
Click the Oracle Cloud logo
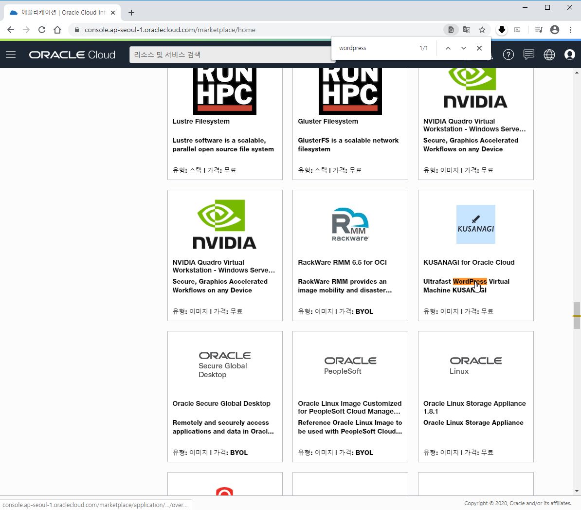[x=72, y=55]
